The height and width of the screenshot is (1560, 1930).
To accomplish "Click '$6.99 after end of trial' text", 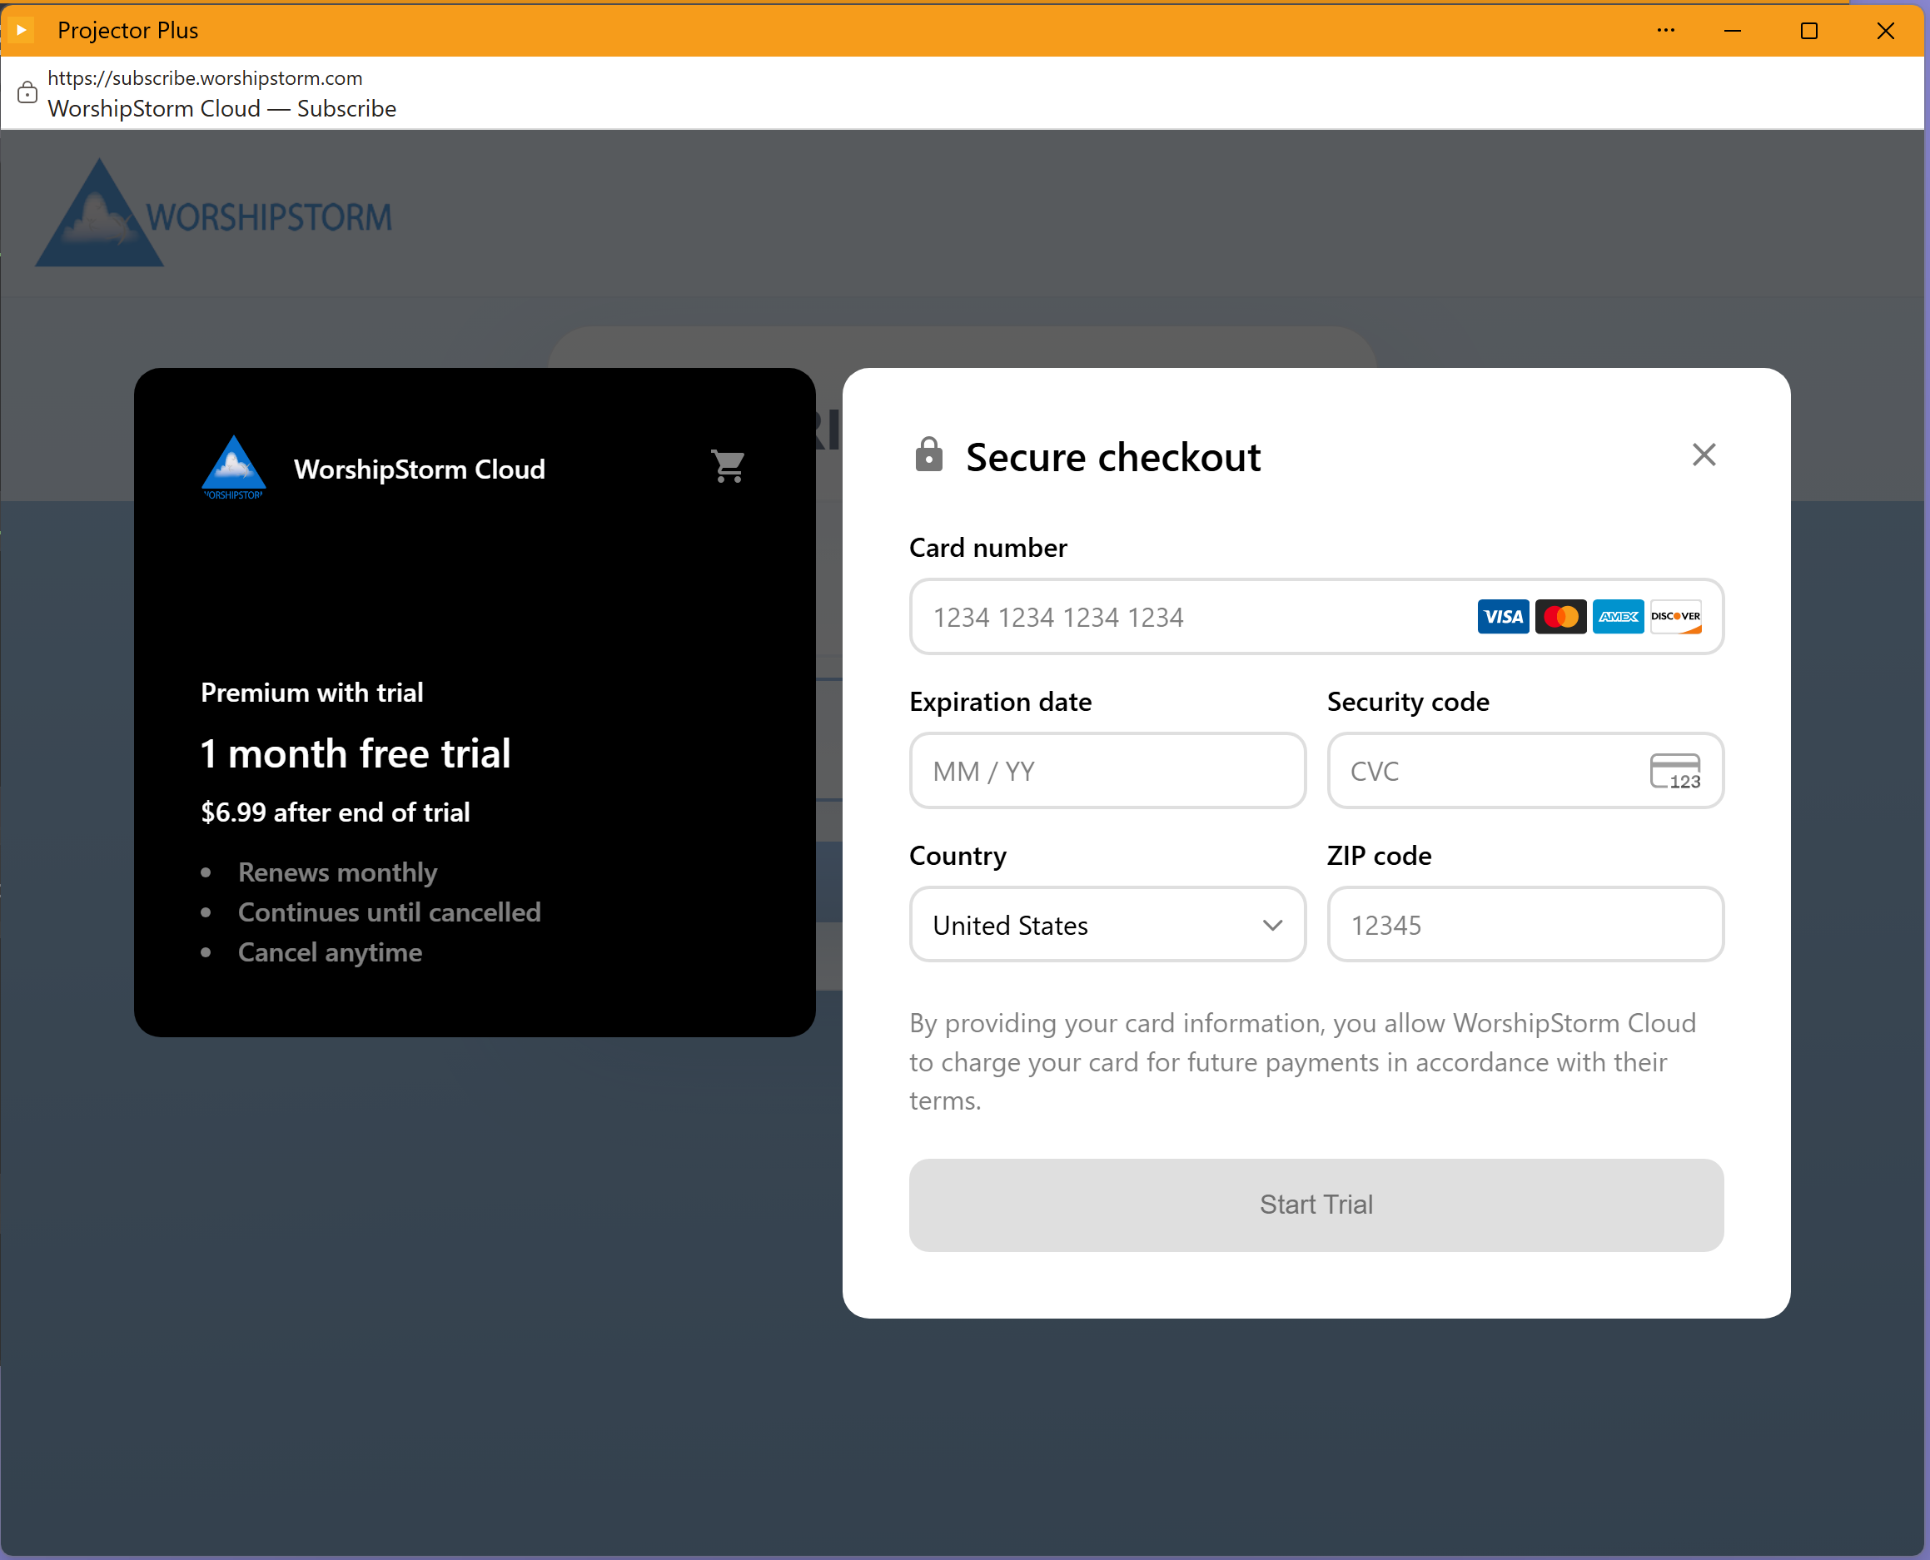I will 336,812.
